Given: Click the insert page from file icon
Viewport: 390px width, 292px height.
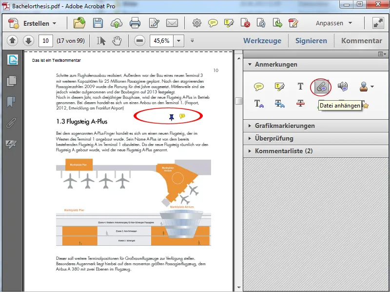Looking at the screenshot, I should (277, 23).
